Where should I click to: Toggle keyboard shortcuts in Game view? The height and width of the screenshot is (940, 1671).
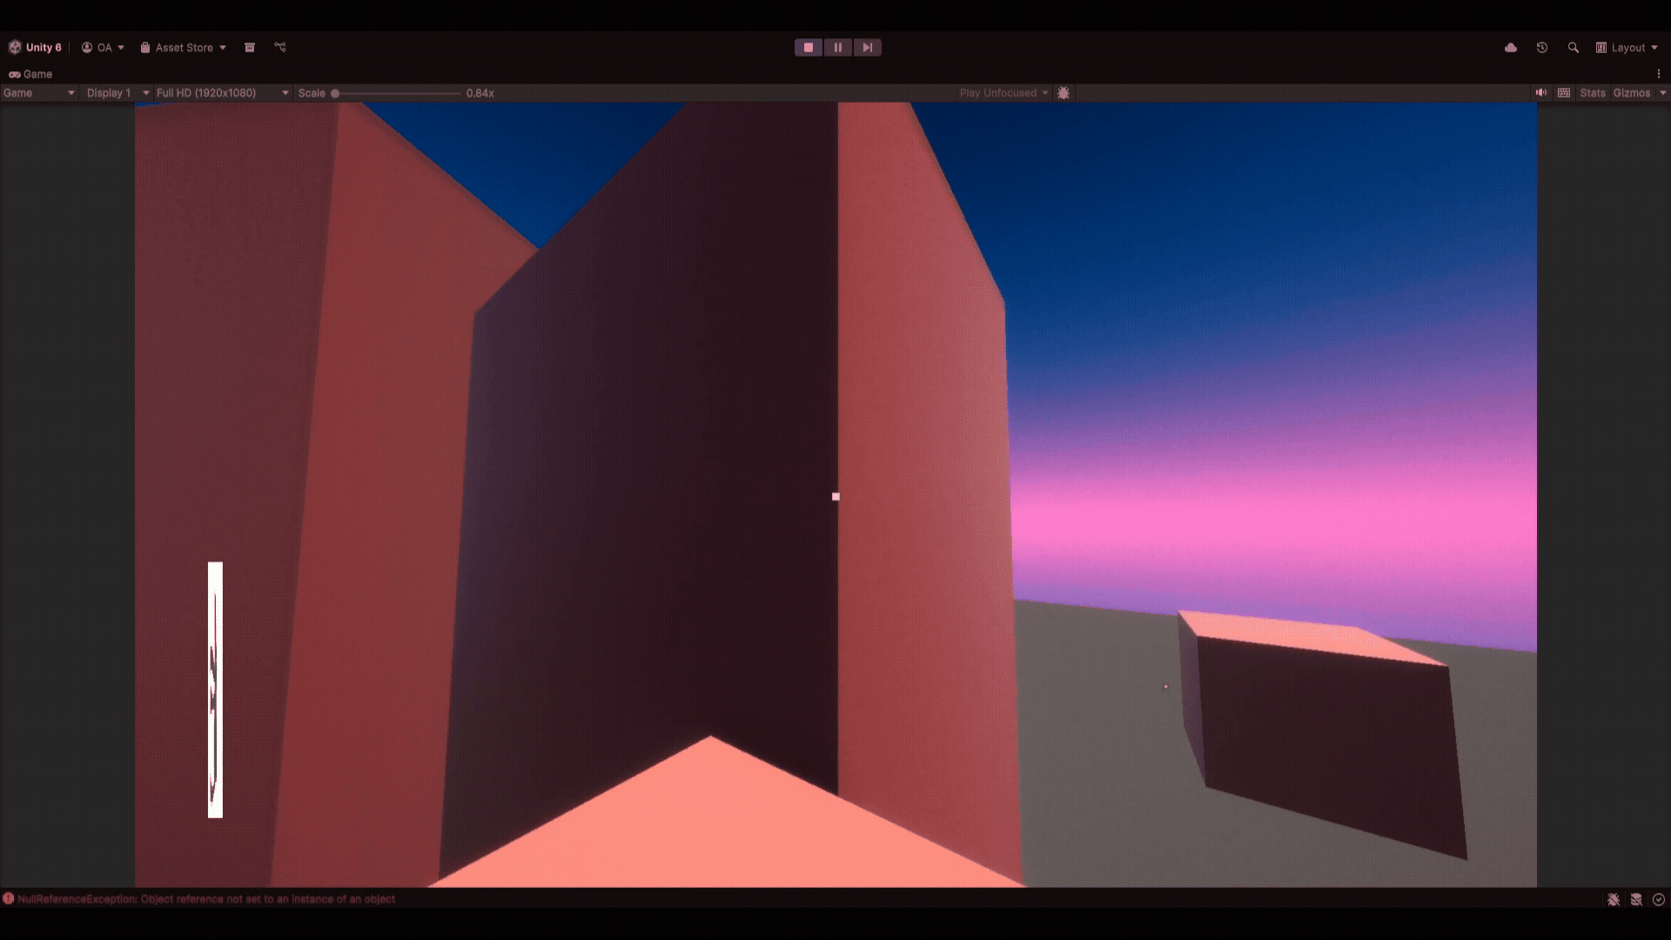click(x=1564, y=93)
